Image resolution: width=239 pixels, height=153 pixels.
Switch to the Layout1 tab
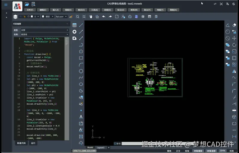101,148
